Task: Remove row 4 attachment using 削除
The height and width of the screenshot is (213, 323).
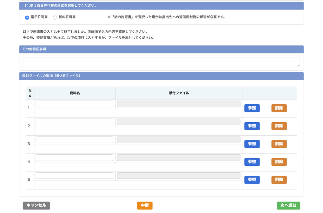Action: (279, 162)
